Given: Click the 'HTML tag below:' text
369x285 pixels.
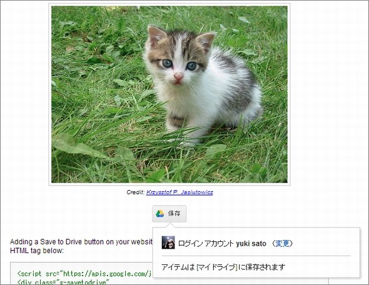Looking at the screenshot, I should (x=37, y=251).
